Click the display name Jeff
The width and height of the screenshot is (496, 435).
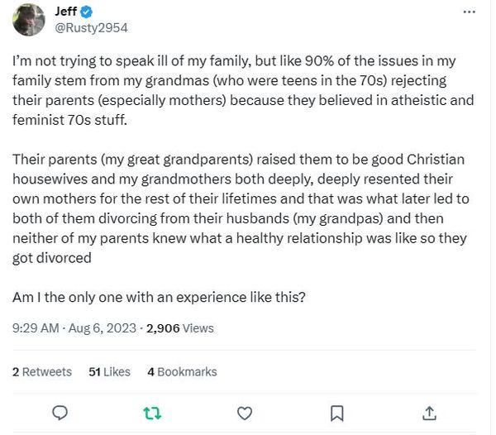click(x=66, y=12)
